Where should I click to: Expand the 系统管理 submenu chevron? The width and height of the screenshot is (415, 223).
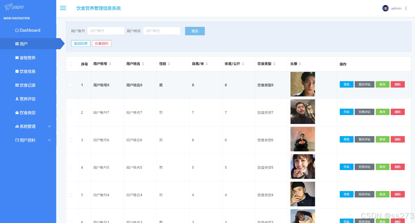point(49,126)
